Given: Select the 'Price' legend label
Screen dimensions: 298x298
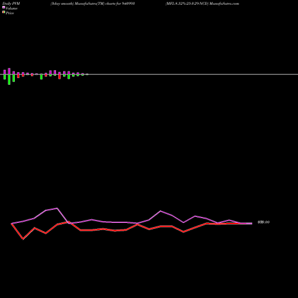Looking at the screenshot, I should point(10,13).
